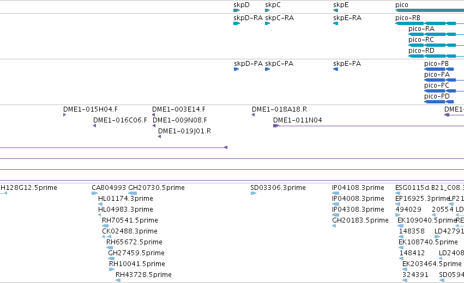This screenshot has width=464, height=283.
Task: Select the RH43728.5prime EST glyph
Action: [x=118, y=280]
